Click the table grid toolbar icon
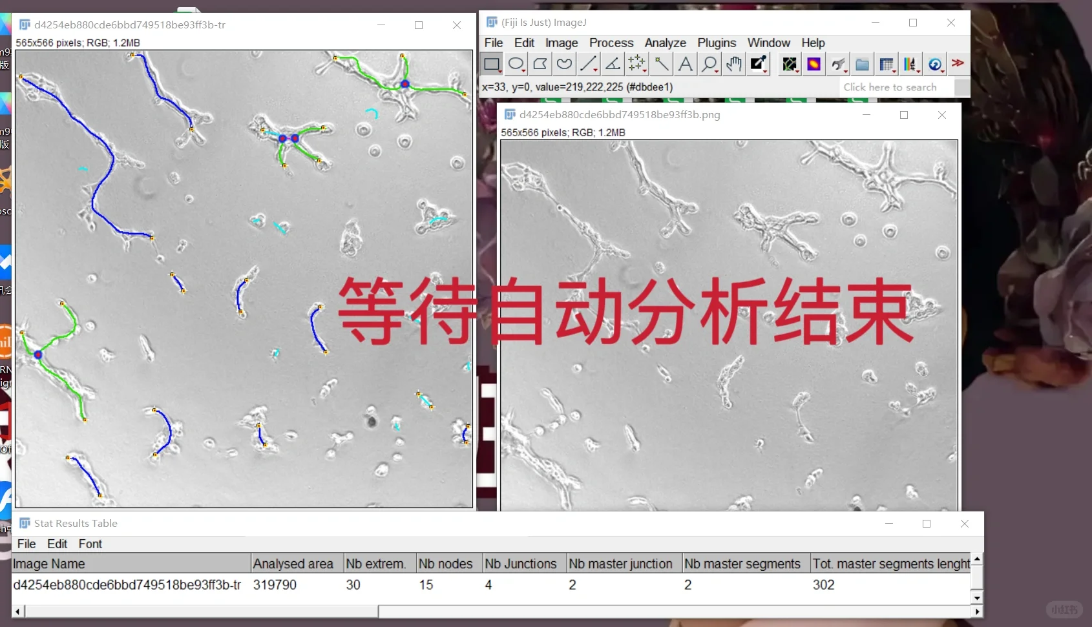 [887, 64]
